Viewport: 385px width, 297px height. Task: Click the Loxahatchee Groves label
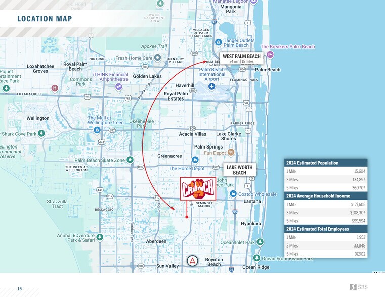click(40, 69)
